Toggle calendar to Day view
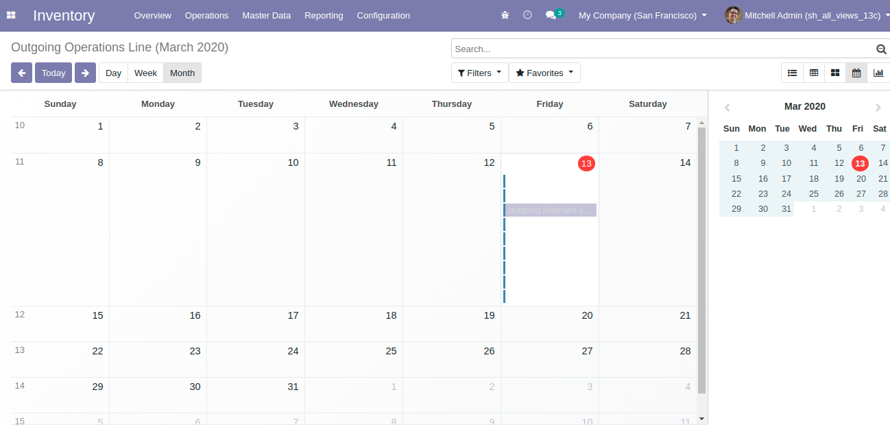 click(113, 73)
